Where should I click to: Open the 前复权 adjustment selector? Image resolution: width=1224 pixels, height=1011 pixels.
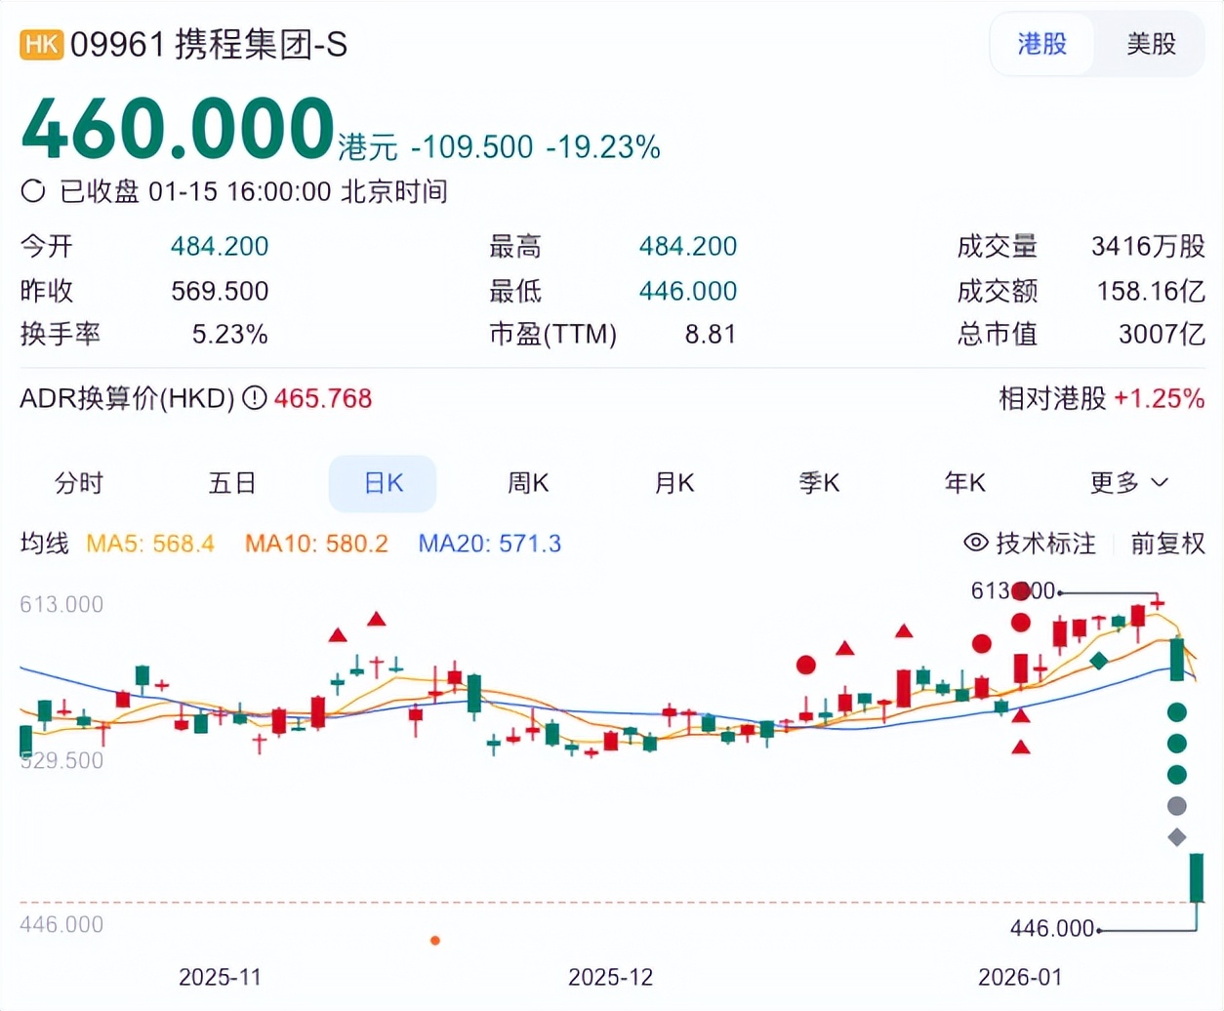pos(1167,544)
